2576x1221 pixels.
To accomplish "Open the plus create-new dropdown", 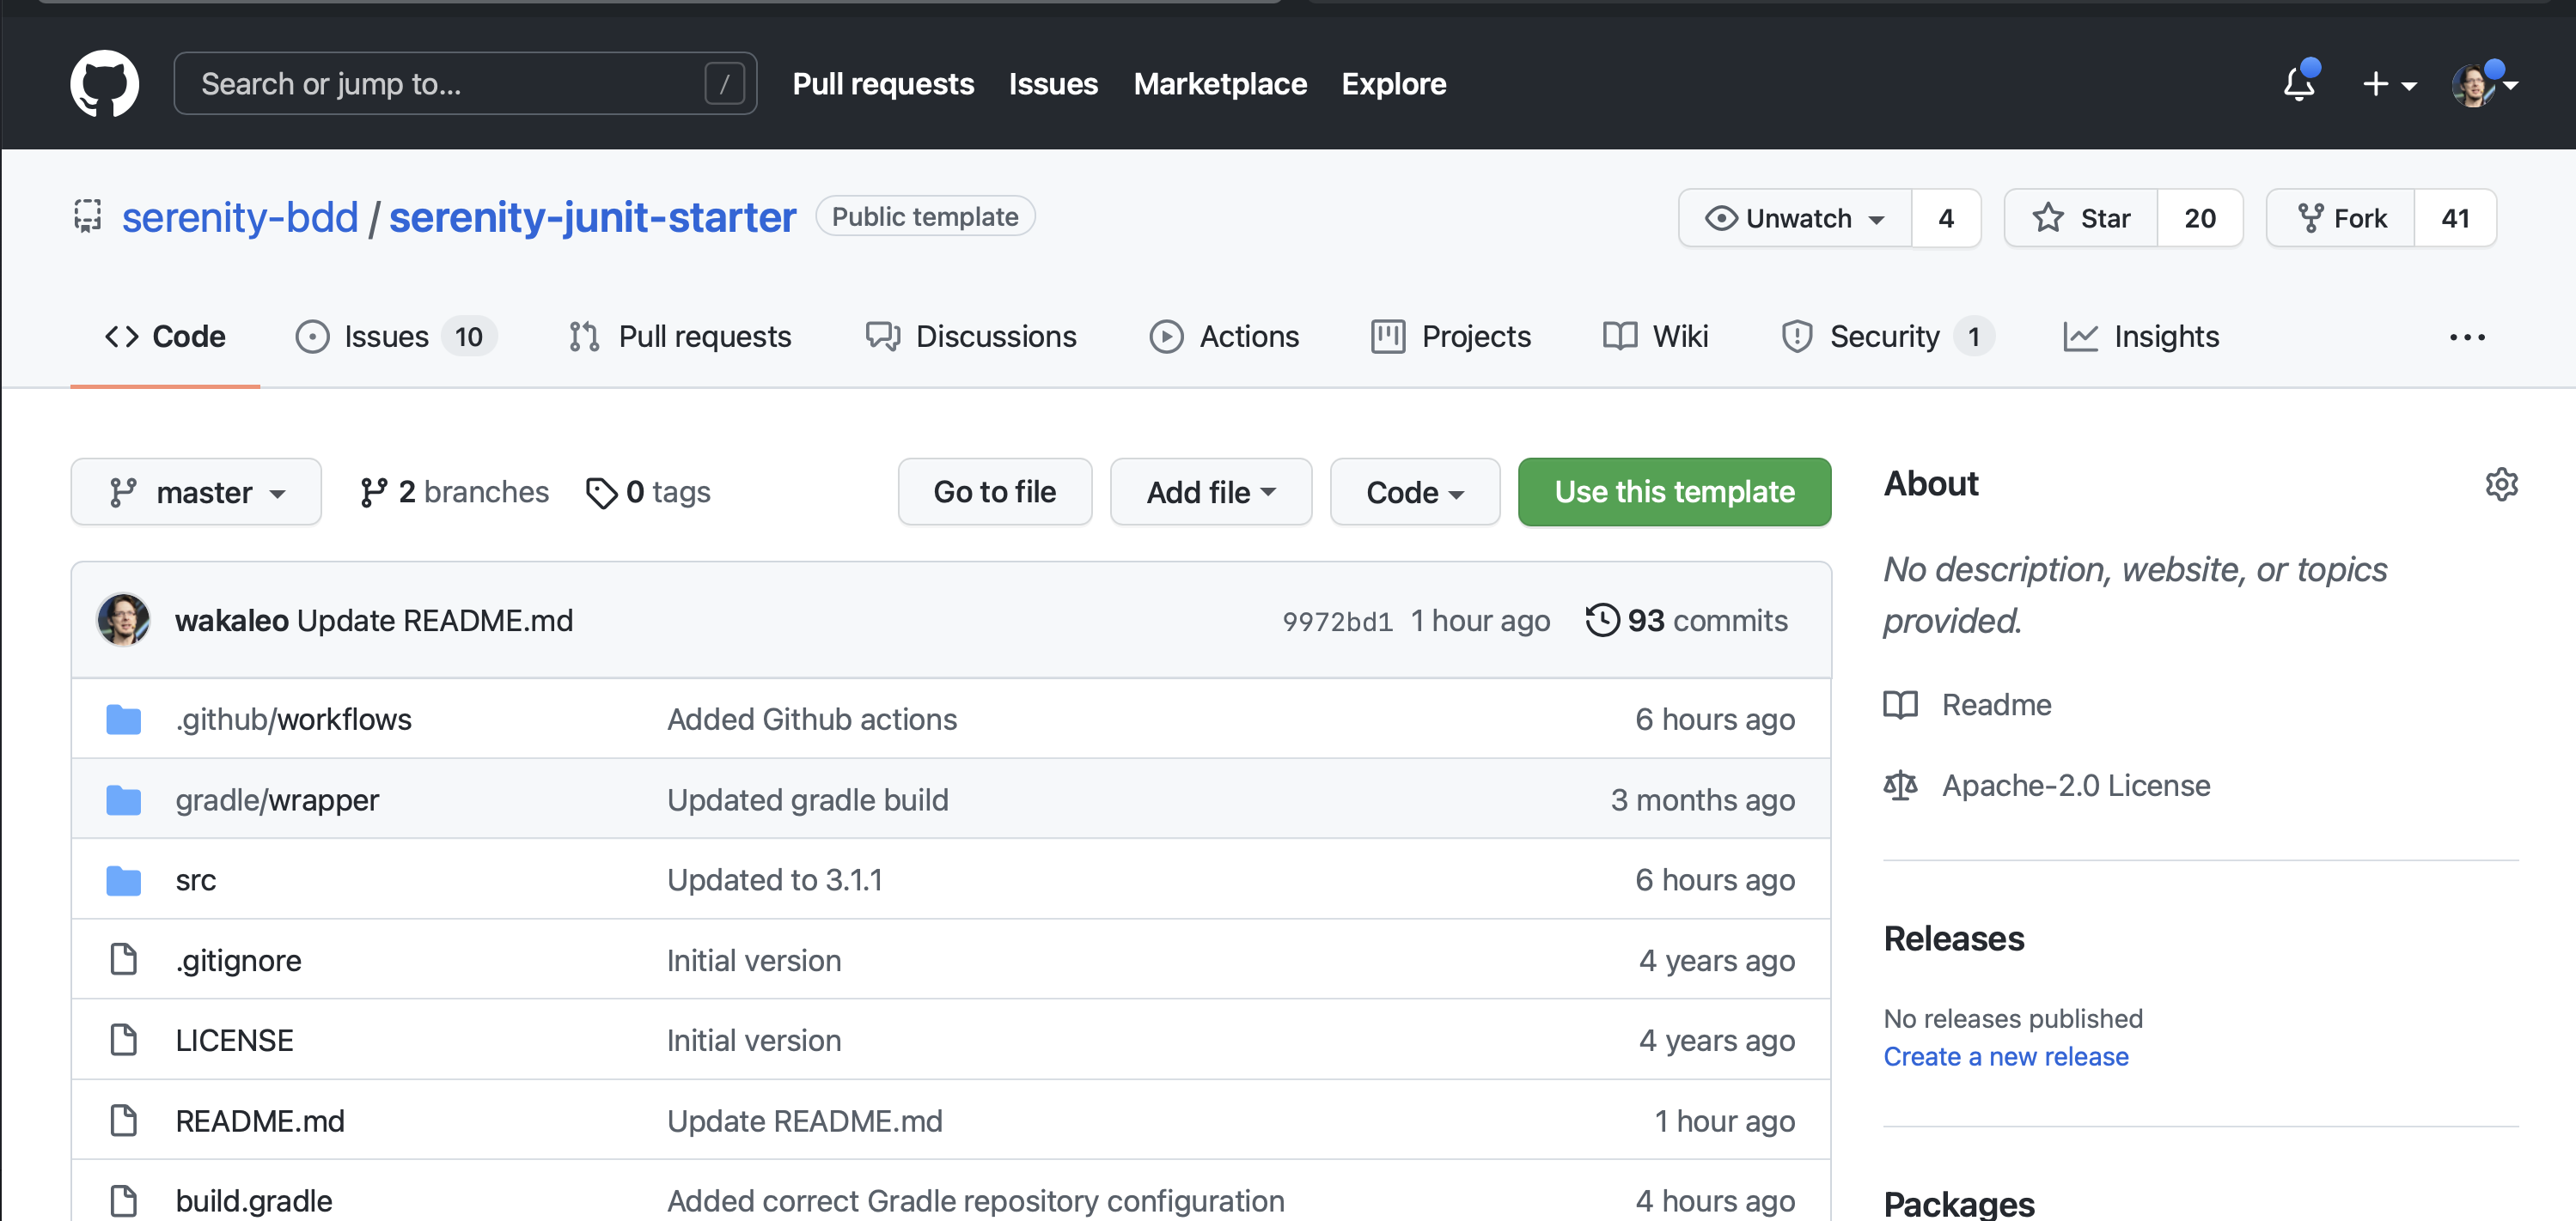I will [x=2388, y=84].
